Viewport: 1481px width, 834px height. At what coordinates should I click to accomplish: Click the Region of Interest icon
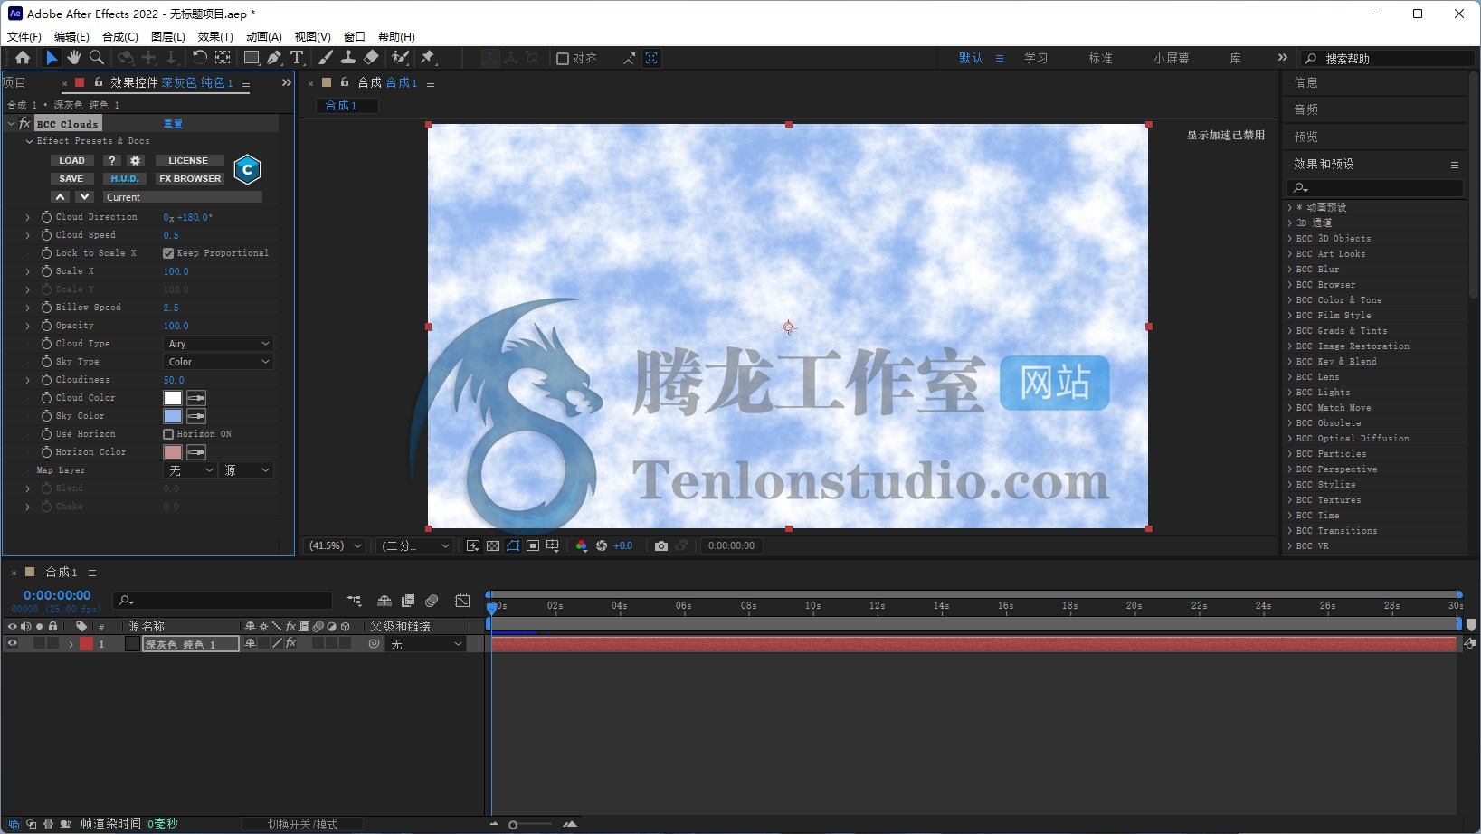point(533,545)
